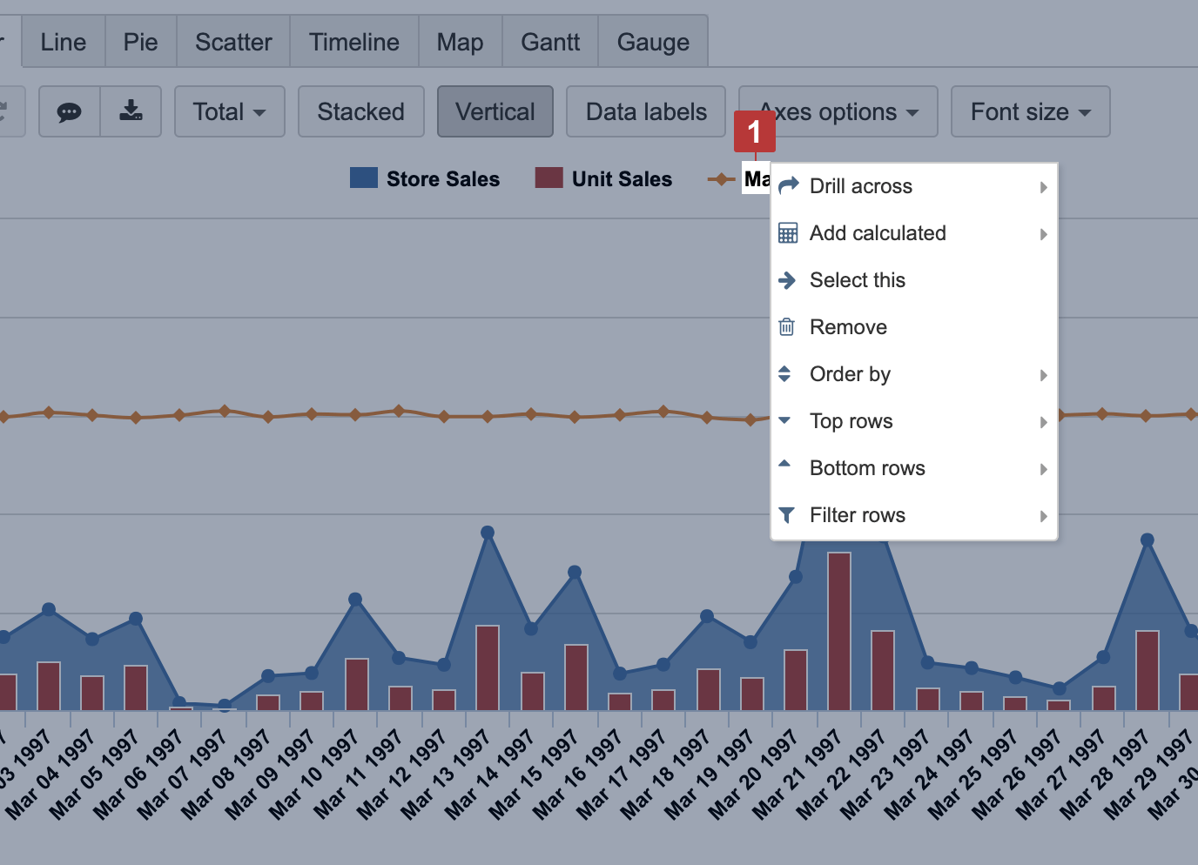The width and height of the screenshot is (1198, 865).
Task: Click the Filter rows funnel icon
Action: click(x=787, y=515)
